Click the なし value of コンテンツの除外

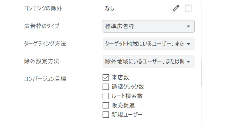point(110,8)
